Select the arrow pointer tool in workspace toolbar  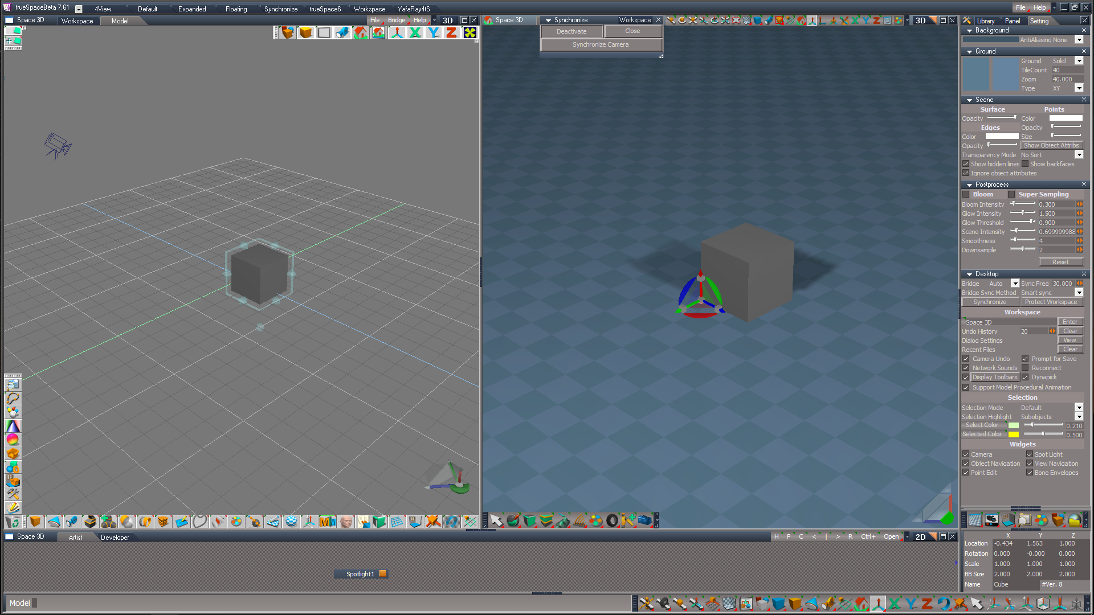[x=496, y=520]
